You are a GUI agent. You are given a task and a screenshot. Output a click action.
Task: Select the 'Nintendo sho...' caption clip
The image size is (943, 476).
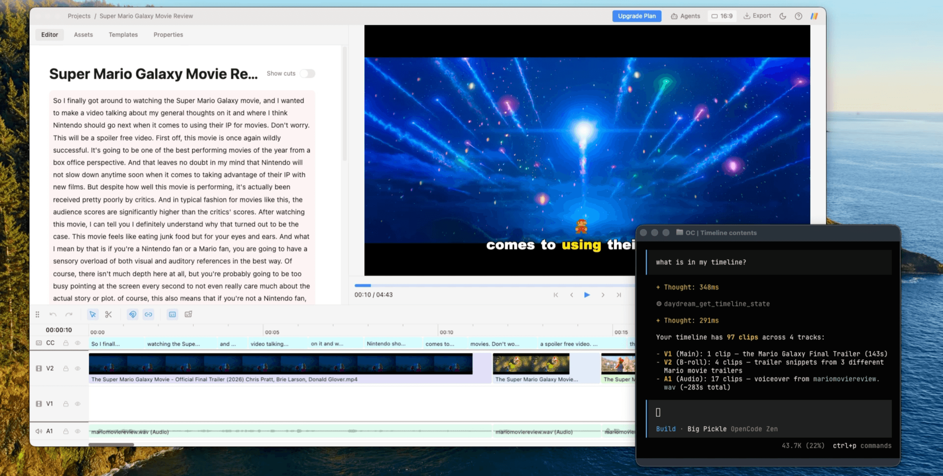tap(393, 344)
